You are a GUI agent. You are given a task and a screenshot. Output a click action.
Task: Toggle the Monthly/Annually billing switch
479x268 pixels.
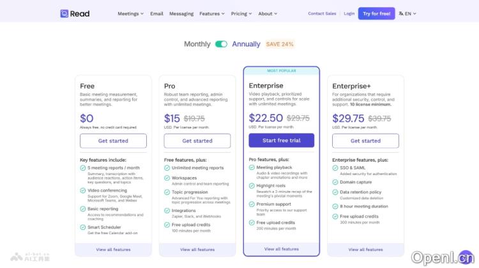[221, 44]
